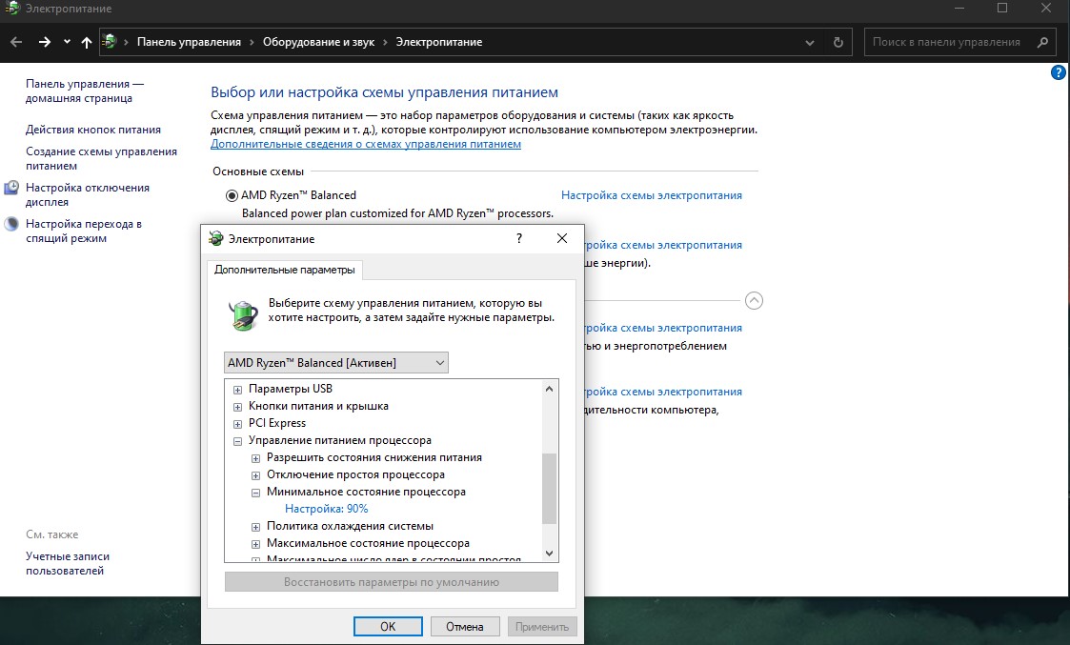Collapse 'Управление питанием процессора' node
Viewport: 1070px width, 645px height.
click(237, 442)
